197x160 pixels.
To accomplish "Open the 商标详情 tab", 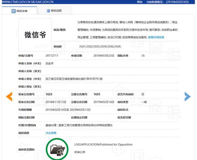I will pos(19,11).
